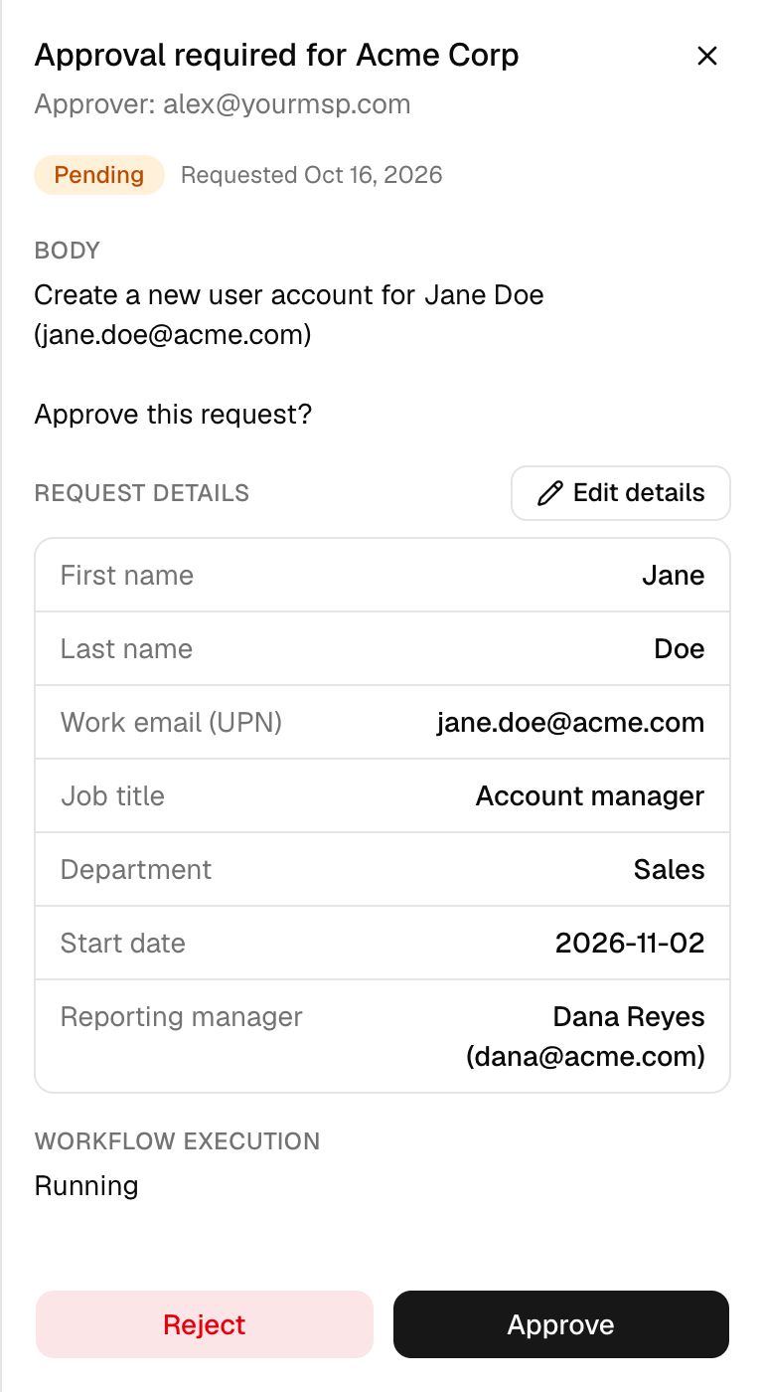Click the 'Approval required for Acme Corp' title

(x=276, y=55)
